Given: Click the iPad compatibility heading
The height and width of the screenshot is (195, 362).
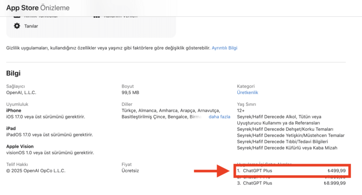Looking at the screenshot, I should [x=11, y=129].
